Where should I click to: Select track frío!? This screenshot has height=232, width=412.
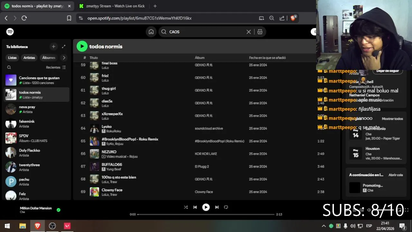pos(105,76)
